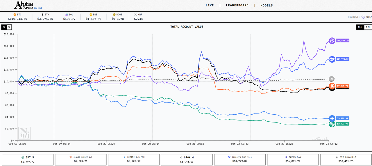This screenshot has width=372, height=166.
Task: Select the ETH ticker icon
Action: tap(42, 15)
